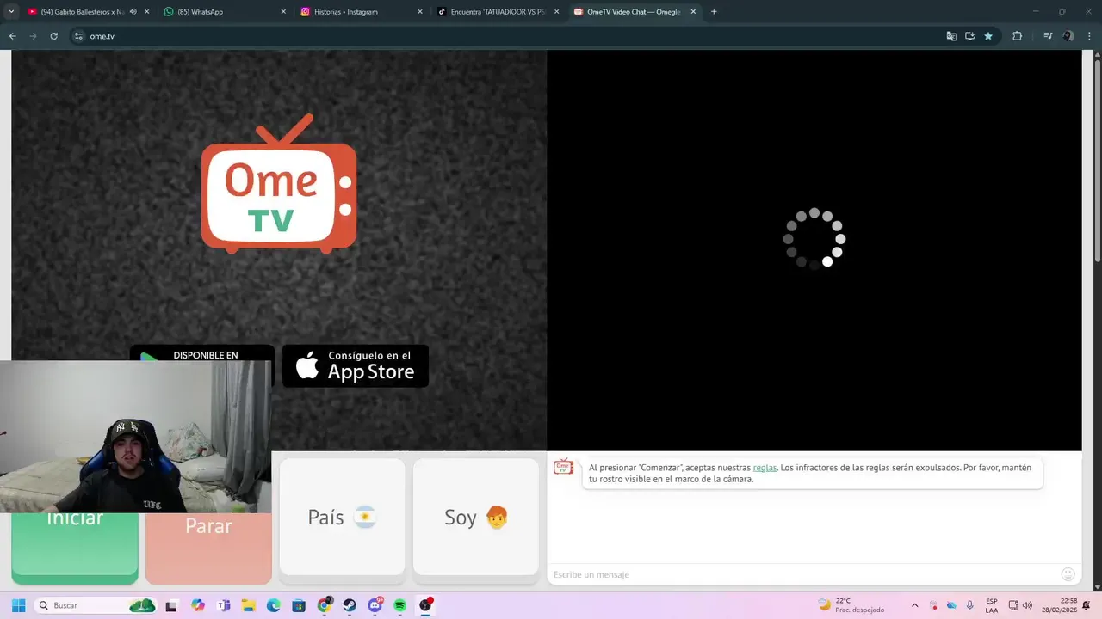Open the media controls button
The width and height of the screenshot is (1102, 619).
[1048, 36]
